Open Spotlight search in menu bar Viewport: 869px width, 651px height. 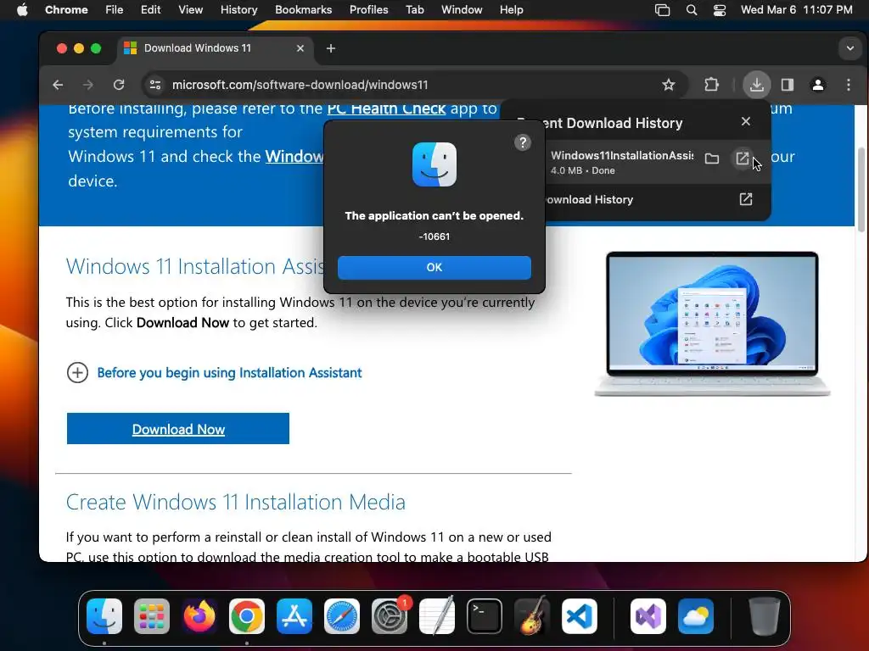pos(691,9)
